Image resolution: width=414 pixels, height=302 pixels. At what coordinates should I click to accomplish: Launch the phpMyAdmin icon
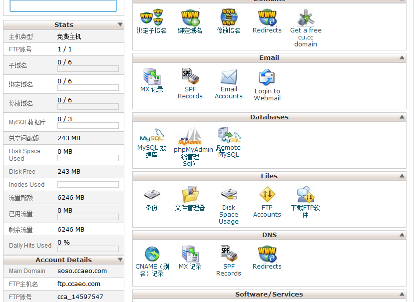click(x=190, y=136)
